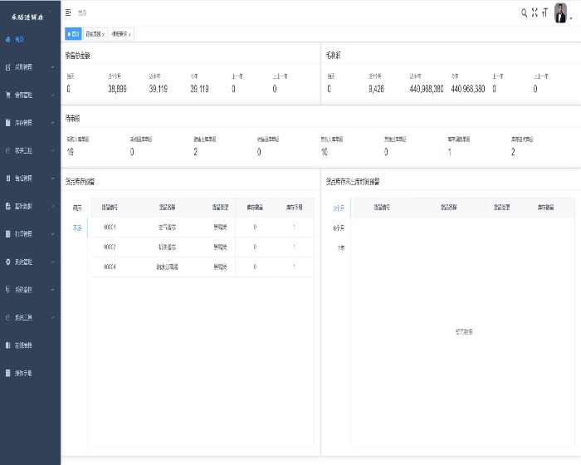Close the second page tab with x
The image size is (581, 465).
coord(103,35)
